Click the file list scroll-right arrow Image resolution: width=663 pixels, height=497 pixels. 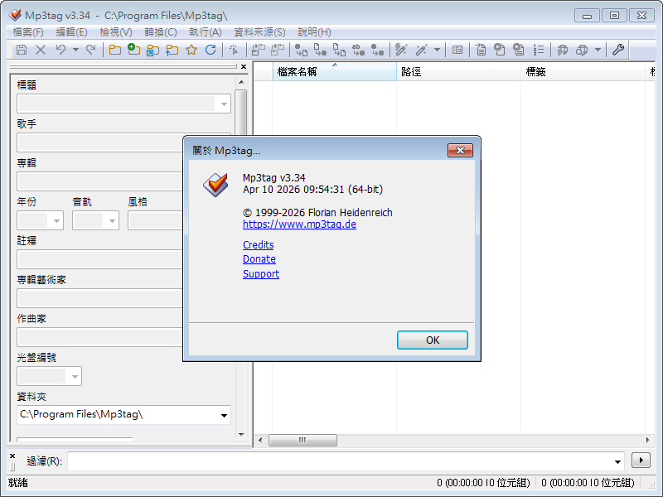click(647, 440)
